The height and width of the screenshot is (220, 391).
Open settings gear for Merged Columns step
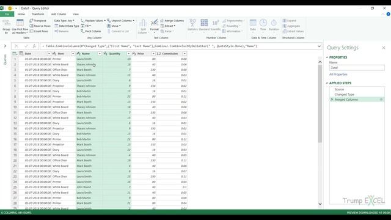pos(381,99)
